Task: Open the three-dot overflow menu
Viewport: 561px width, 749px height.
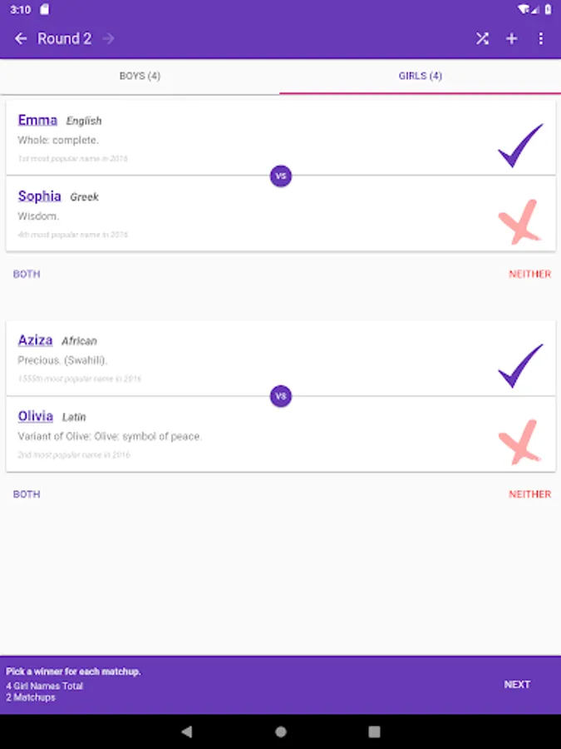Action: [x=540, y=39]
